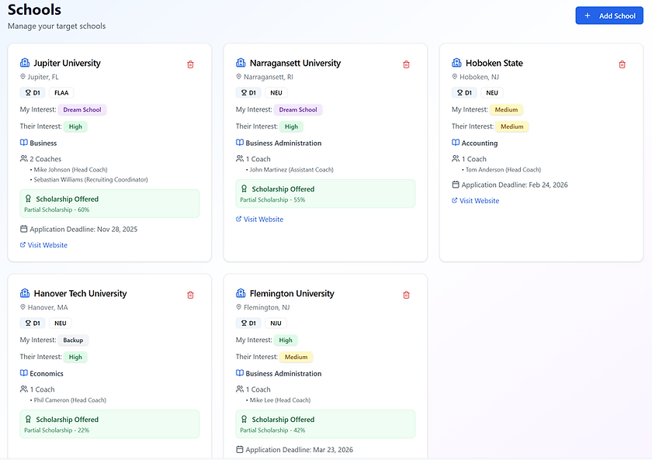
Task: Open Hoboken State's Visit Website link
Action: click(x=479, y=201)
